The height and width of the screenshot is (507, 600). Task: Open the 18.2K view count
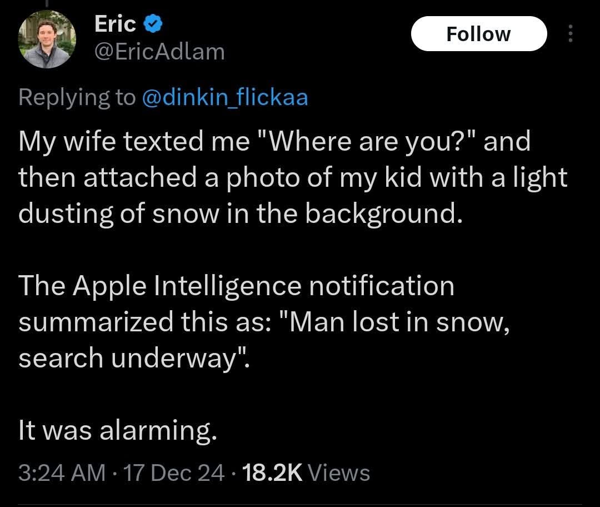(x=272, y=473)
